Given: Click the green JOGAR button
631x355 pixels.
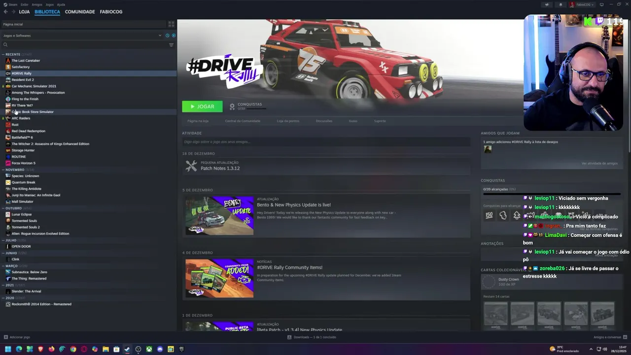Looking at the screenshot, I should [x=202, y=106].
